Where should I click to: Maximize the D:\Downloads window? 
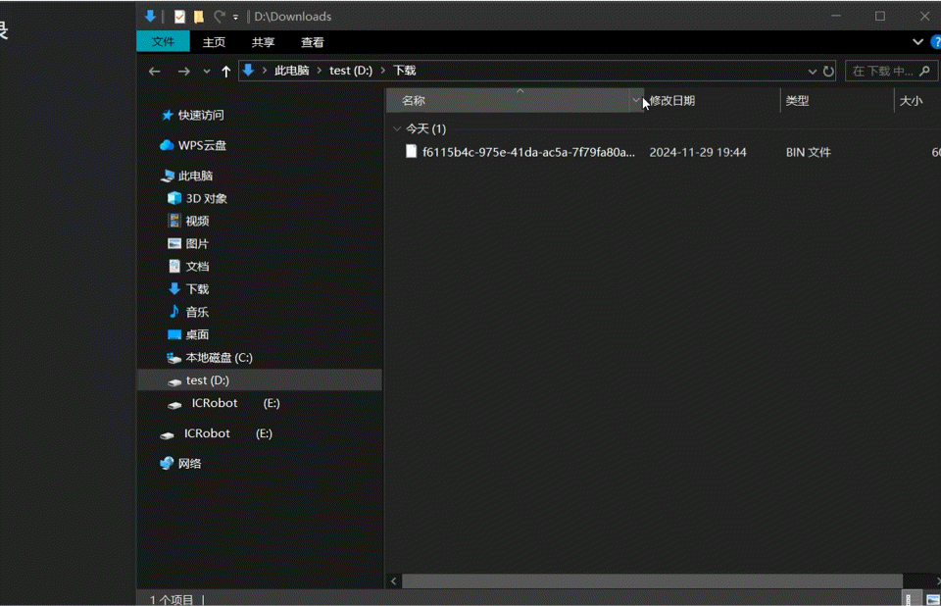click(880, 17)
